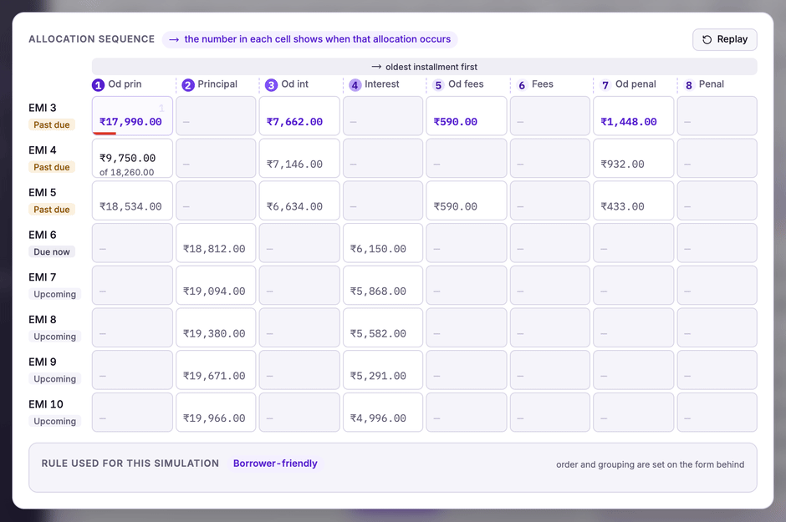Click the EMI 7 row label
The image size is (786, 522).
coord(43,277)
